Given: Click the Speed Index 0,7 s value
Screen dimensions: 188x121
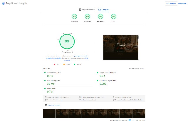Looking at the screenshot, I should (50, 92).
